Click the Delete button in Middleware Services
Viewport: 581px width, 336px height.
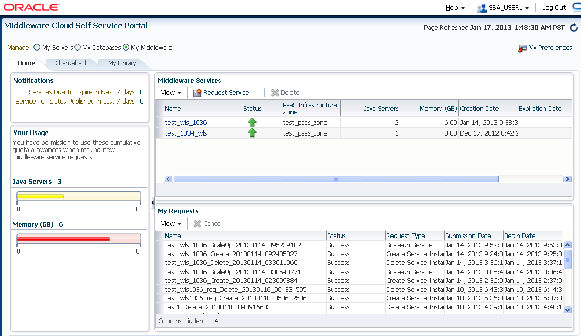click(285, 93)
